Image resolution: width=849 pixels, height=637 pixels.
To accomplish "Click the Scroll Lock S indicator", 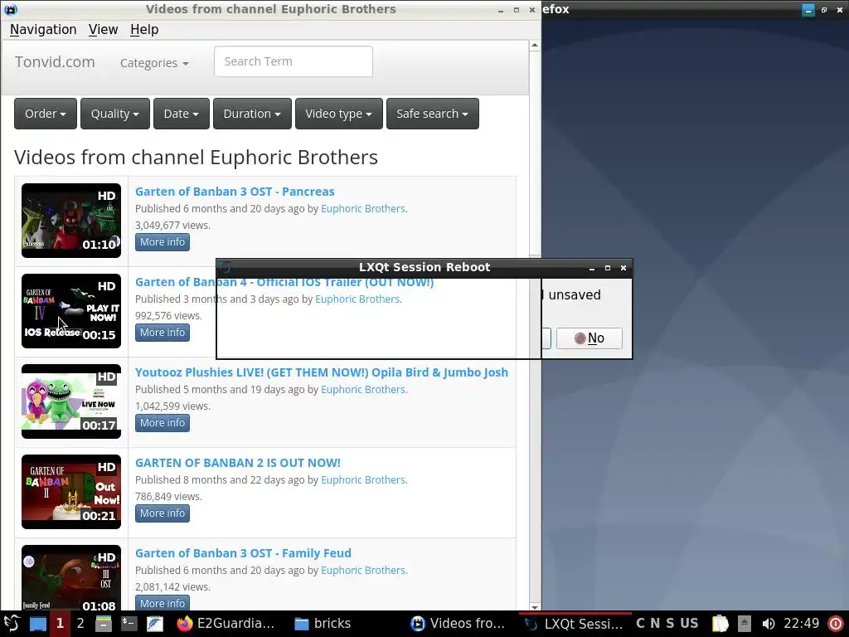I will pyautogui.click(x=670, y=624).
